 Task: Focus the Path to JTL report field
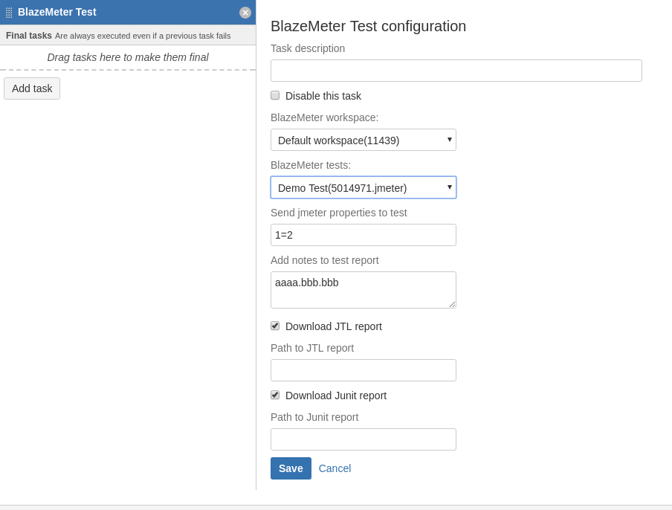coord(364,370)
